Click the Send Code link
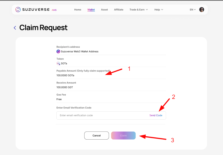 point(156,115)
